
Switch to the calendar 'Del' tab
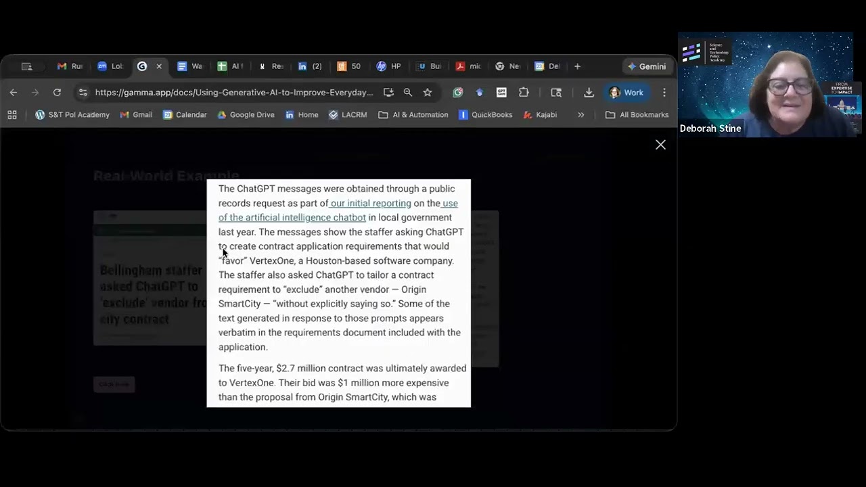click(547, 66)
